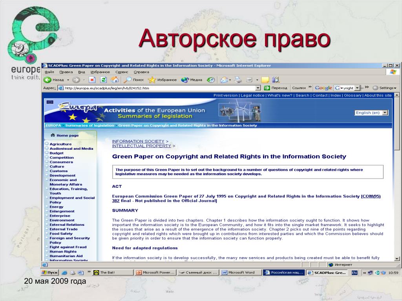Click the Mail envelope icon

click(x=224, y=80)
